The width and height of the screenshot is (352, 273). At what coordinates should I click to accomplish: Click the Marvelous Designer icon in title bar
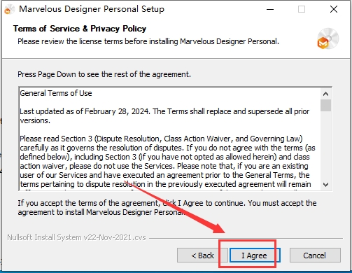[9, 10]
